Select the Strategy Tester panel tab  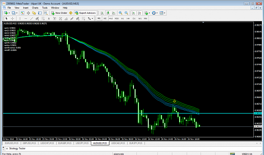tap(17, 148)
